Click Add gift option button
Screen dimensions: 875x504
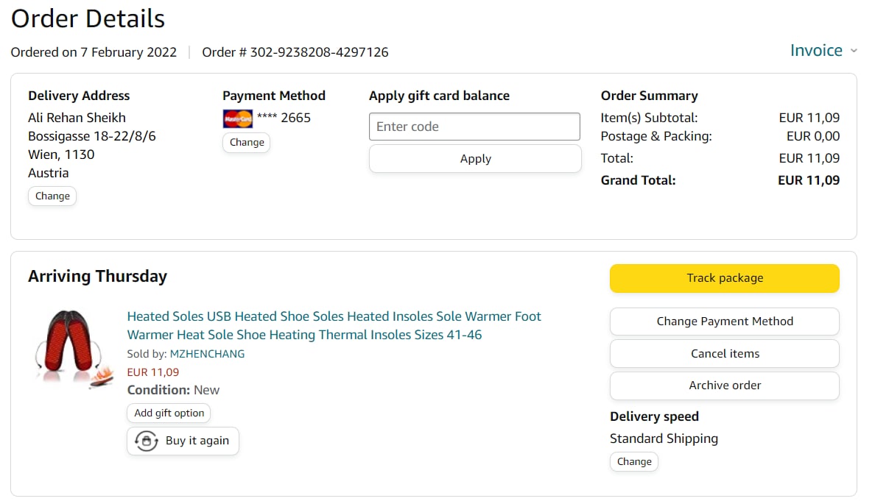point(169,414)
